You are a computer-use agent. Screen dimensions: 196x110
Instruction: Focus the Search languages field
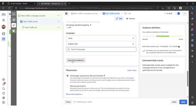pos(101,50)
